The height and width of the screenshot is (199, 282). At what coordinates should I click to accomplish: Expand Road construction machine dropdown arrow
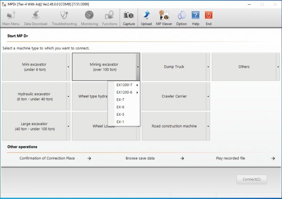208,126
